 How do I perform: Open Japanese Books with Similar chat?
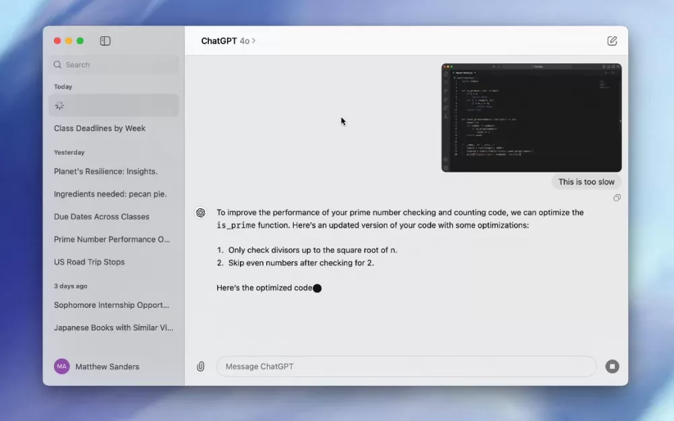point(113,328)
